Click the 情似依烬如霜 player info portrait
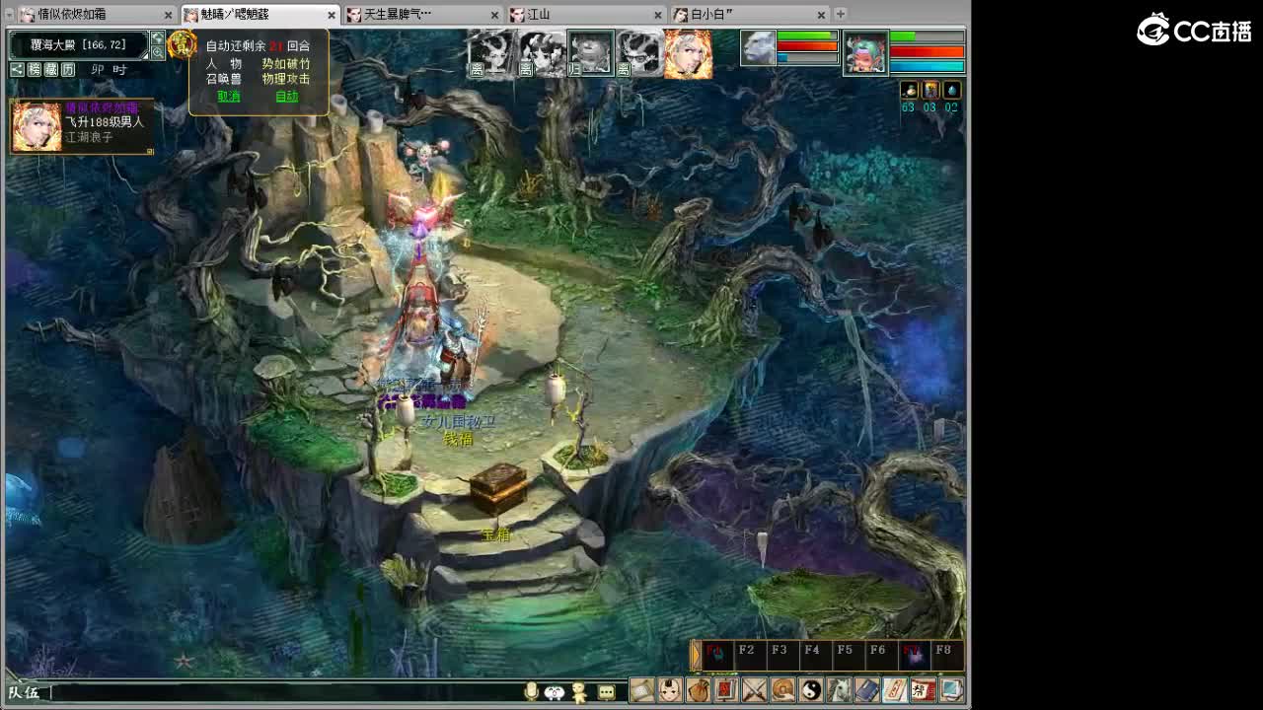 pyautogui.click(x=37, y=126)
